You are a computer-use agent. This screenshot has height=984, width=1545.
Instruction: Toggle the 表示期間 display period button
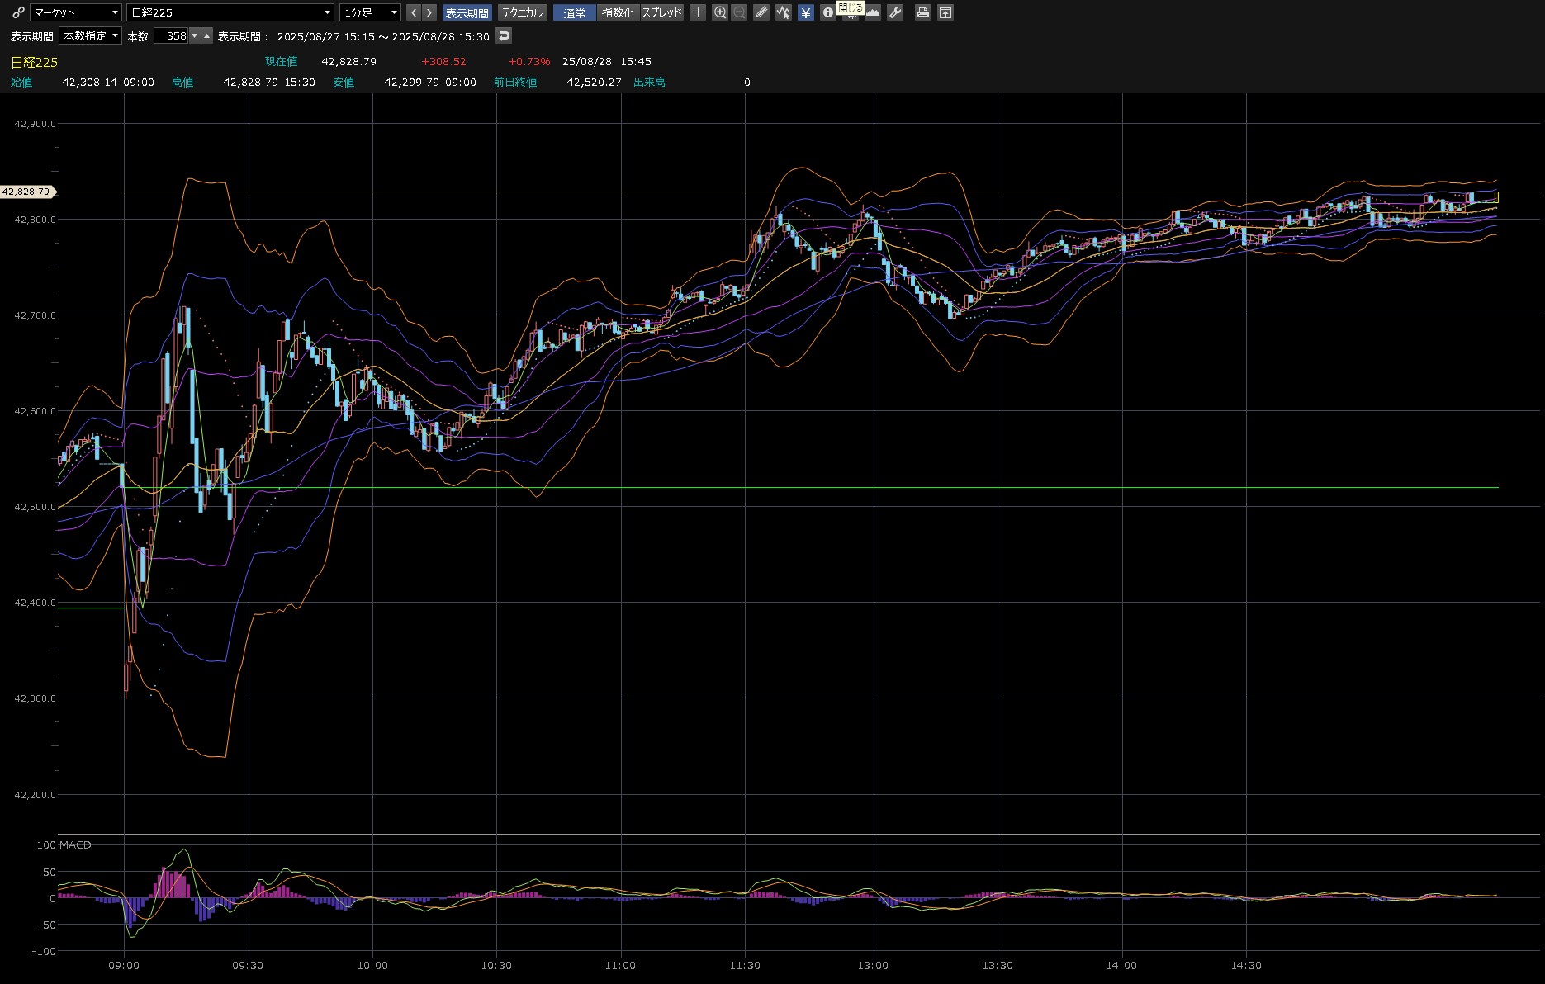[467, 12]
